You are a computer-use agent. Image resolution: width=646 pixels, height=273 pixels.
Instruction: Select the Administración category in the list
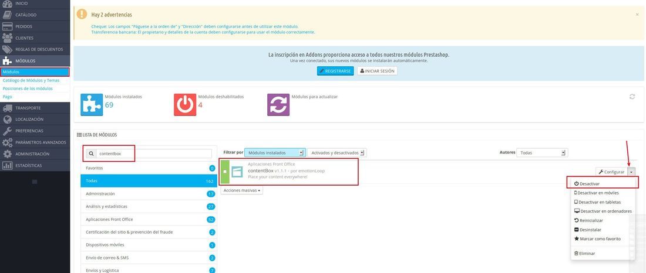pyautogui.click(x=149, y=193)
